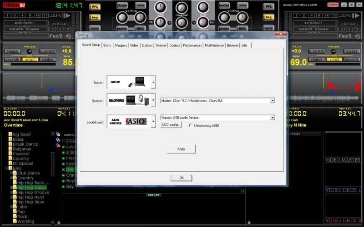Image resolution: width=364 pixels, height=227 pixels.
Task: Click the right deck round sample play button
Action: 224,17
